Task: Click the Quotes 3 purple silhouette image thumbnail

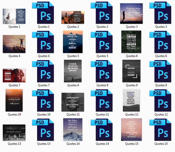Action: 131,13
